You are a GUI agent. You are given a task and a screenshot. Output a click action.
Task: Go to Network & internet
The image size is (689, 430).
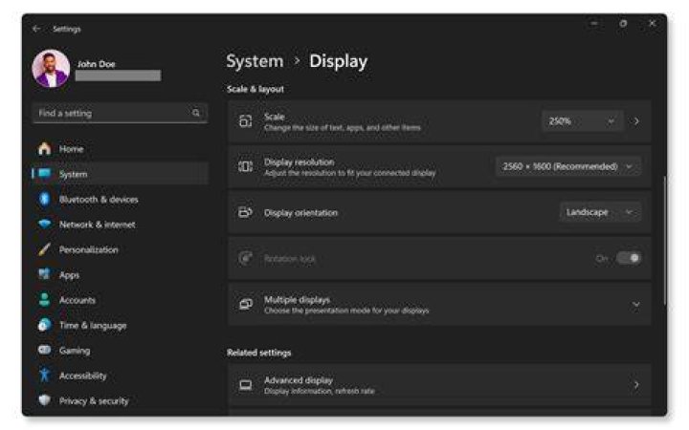120,225
